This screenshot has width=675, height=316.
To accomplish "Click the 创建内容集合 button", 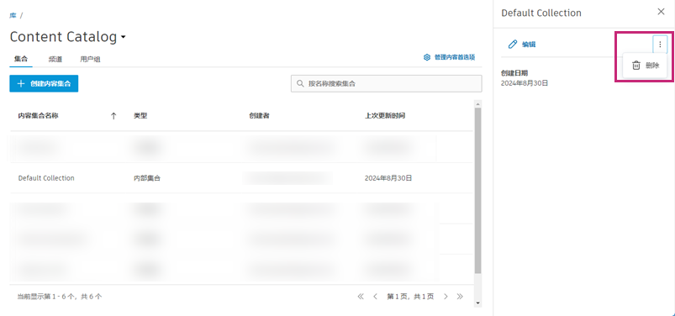I will 44,83.
